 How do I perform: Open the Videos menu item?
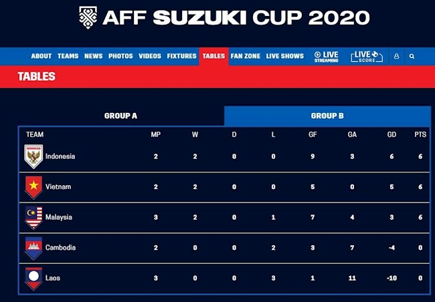[x=150, y=56]
